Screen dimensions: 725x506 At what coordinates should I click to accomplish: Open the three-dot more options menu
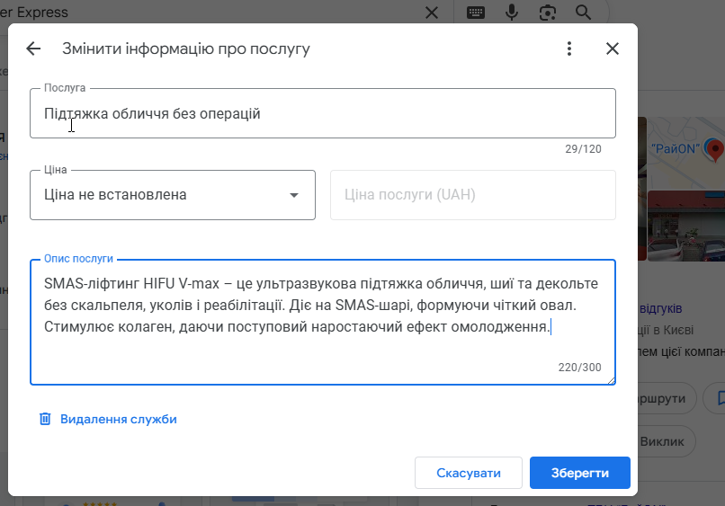569,49
